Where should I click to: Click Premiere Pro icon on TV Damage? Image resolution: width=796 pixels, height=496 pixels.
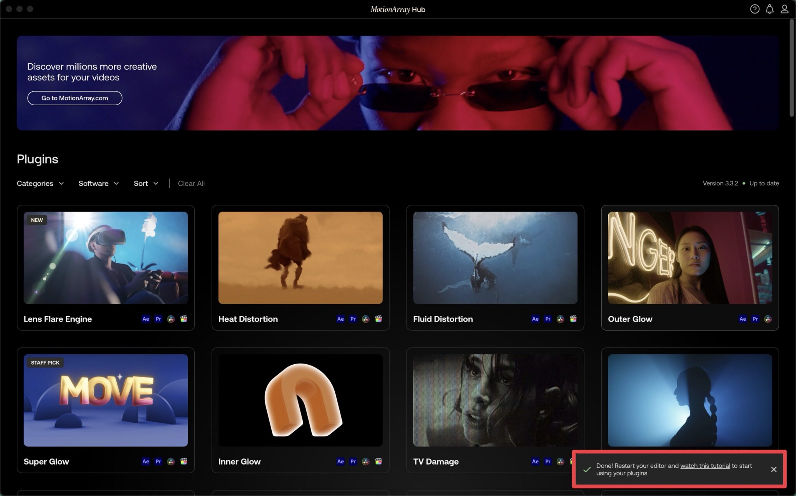tap(548, 461)
